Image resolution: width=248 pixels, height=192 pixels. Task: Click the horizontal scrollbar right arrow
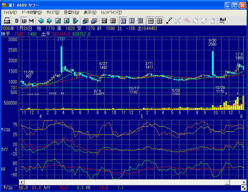[244, 182]
